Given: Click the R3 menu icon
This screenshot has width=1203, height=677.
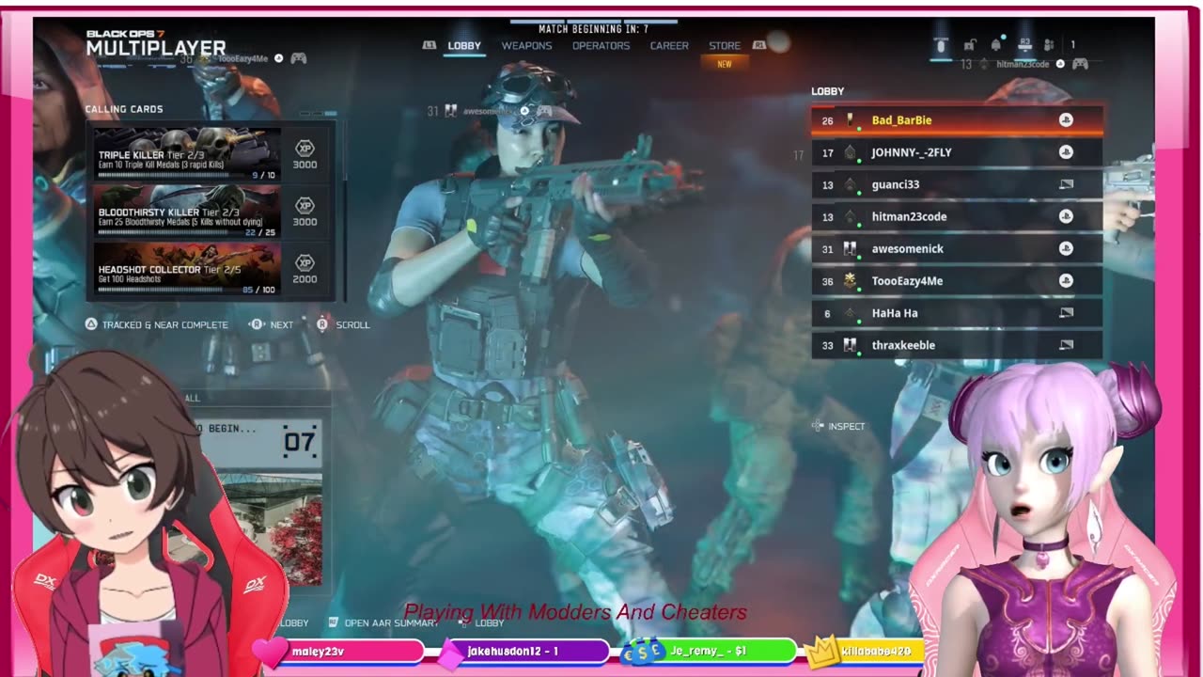Looking at the screenshot, I should 1024,44.
